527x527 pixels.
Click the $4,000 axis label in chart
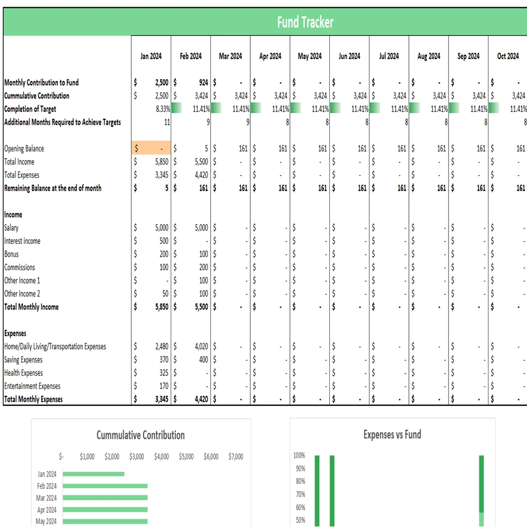(161, 456)
